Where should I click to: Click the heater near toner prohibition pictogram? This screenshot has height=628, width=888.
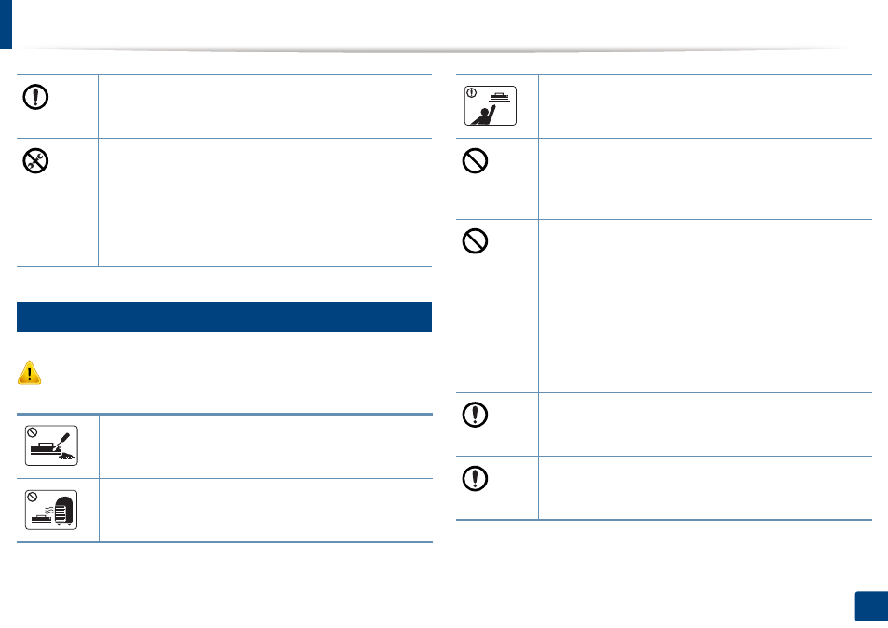pos(51,510)
